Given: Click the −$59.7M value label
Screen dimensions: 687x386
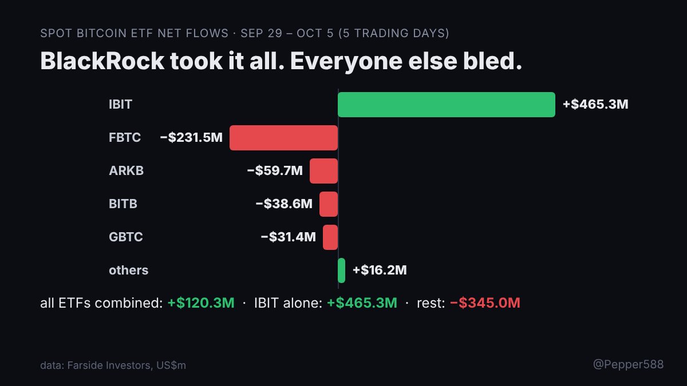Looking at the screenshot, I should [x=275, y=171].
